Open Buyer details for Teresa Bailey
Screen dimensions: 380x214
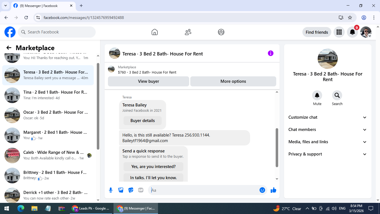(143, 121)
